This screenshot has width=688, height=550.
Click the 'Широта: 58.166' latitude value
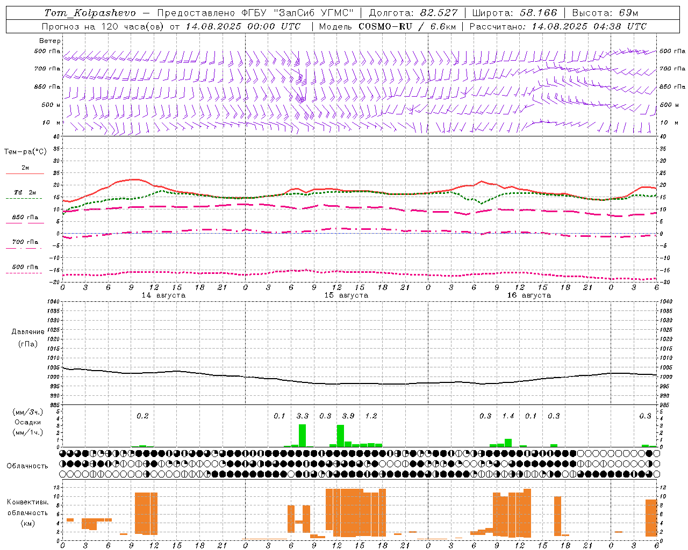pos(514,13)
